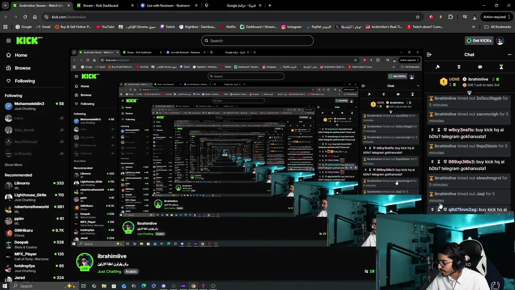515x290 pixels.
Task: Go to browser home page
Action: point(35,17)
